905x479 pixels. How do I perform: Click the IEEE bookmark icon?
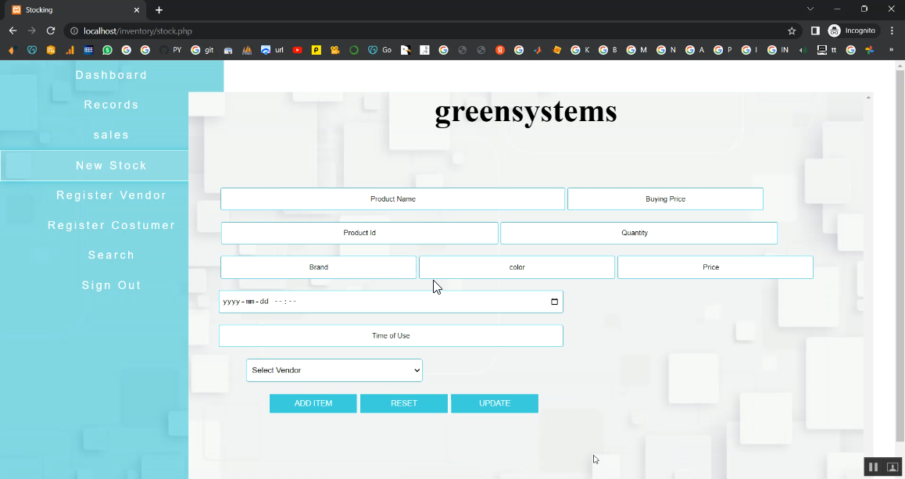point(88,50)
